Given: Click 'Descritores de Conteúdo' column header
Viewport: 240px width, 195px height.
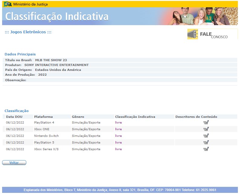Looking at the screenshot, I should point(196,117).
